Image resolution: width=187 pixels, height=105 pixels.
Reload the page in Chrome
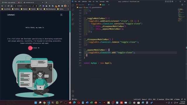point(8,6)
